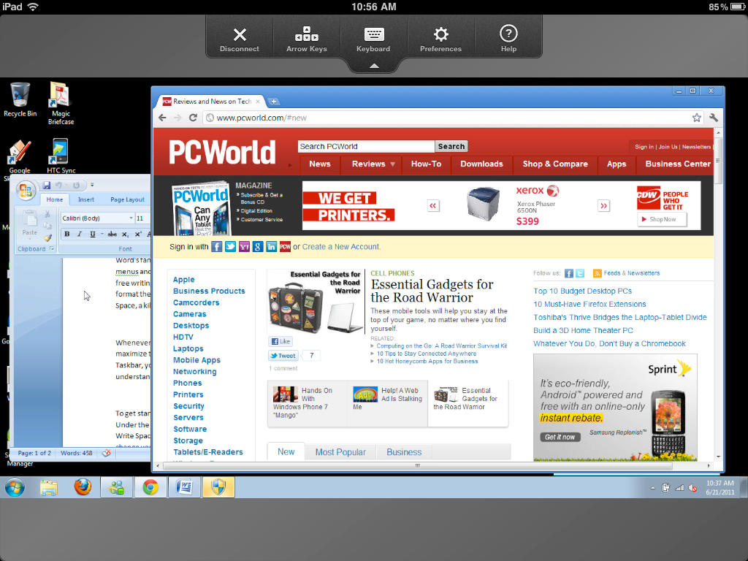Open Essential Gadgets for the Road Warrior headline
The width and height of the screenshot is (748, 561).
pos(432,291)
